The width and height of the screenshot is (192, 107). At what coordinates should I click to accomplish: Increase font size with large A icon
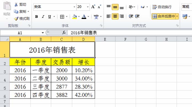(x=93, y=7)
